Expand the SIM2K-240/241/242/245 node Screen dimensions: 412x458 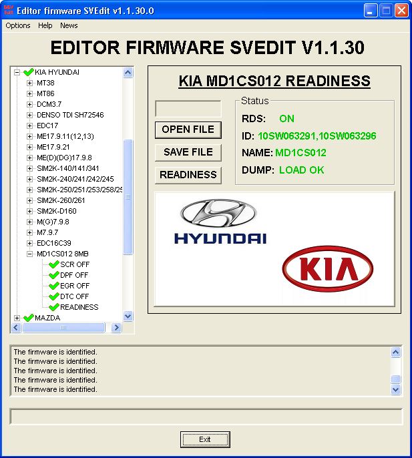[29, 179]
